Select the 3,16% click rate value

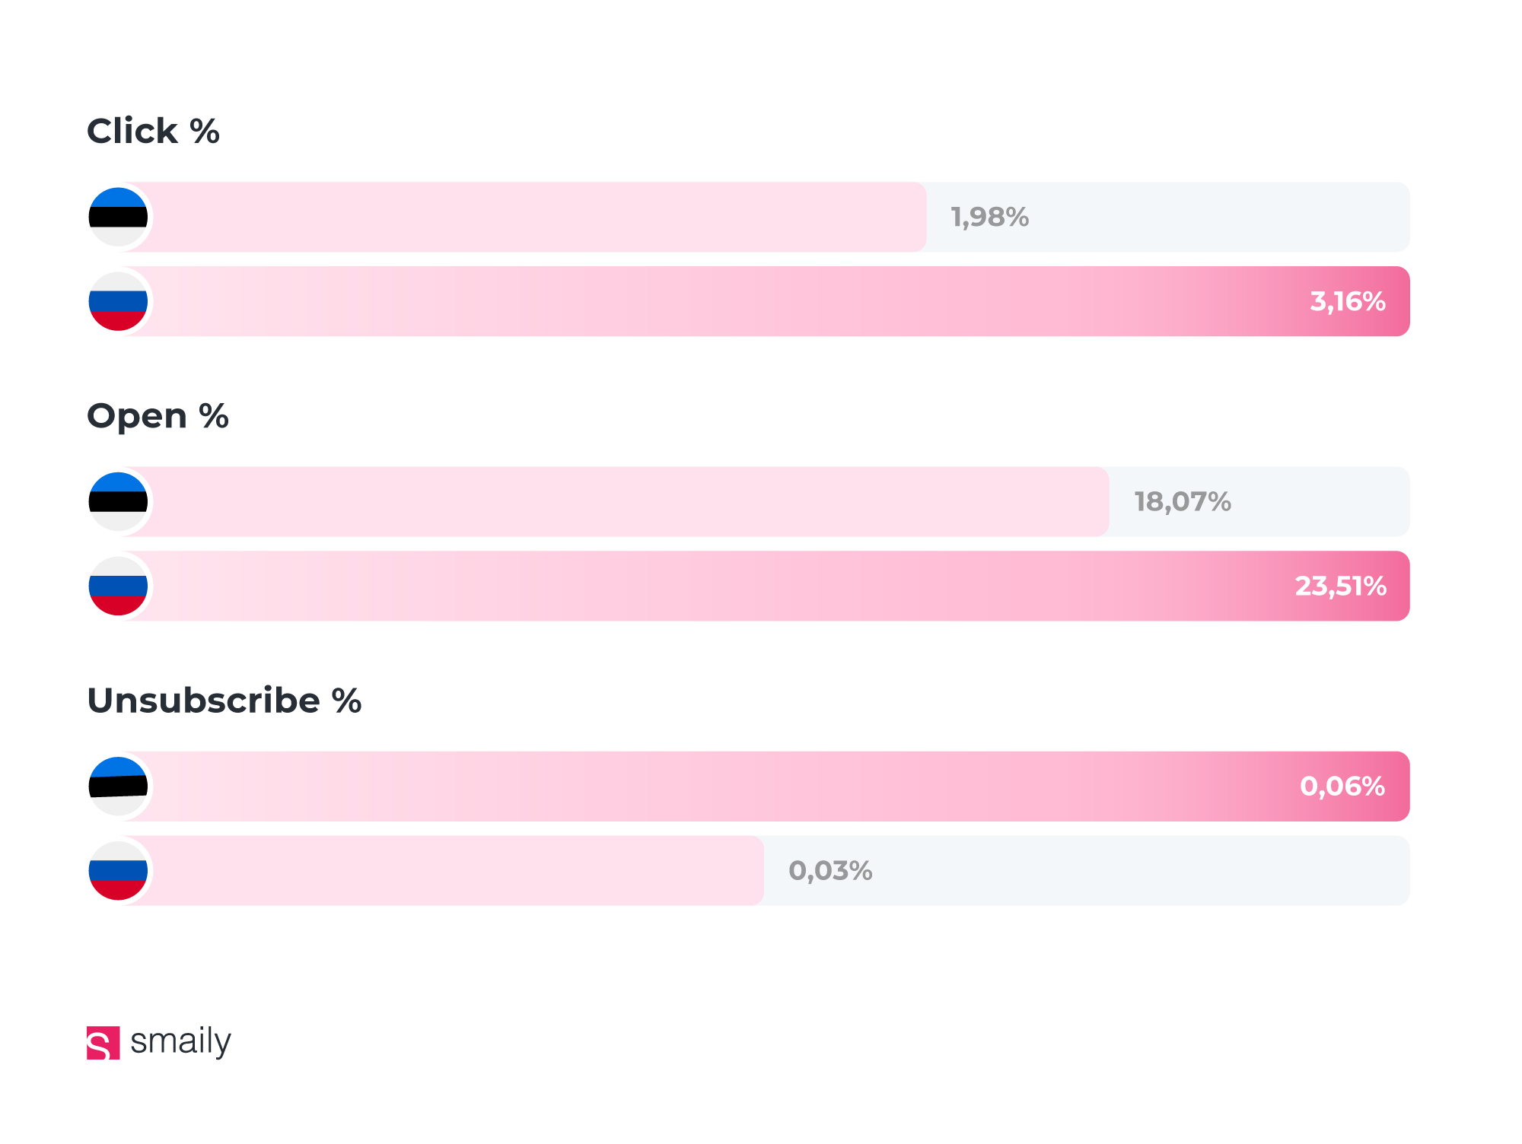coord(1347,301)
